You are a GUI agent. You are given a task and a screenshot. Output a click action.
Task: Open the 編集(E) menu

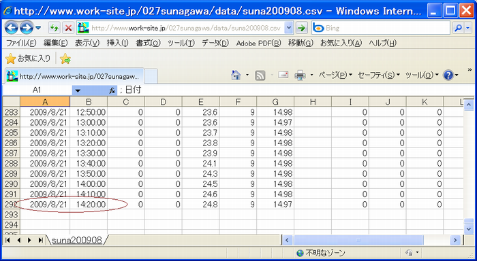55,43
